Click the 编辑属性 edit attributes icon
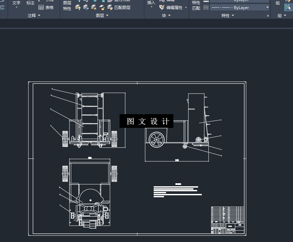This screenshot has height=242, width=293. [162, 7]
